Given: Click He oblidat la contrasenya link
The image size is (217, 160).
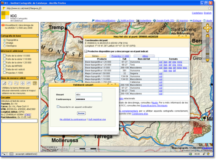Looking at the screenshot, I should pos(73,119).
